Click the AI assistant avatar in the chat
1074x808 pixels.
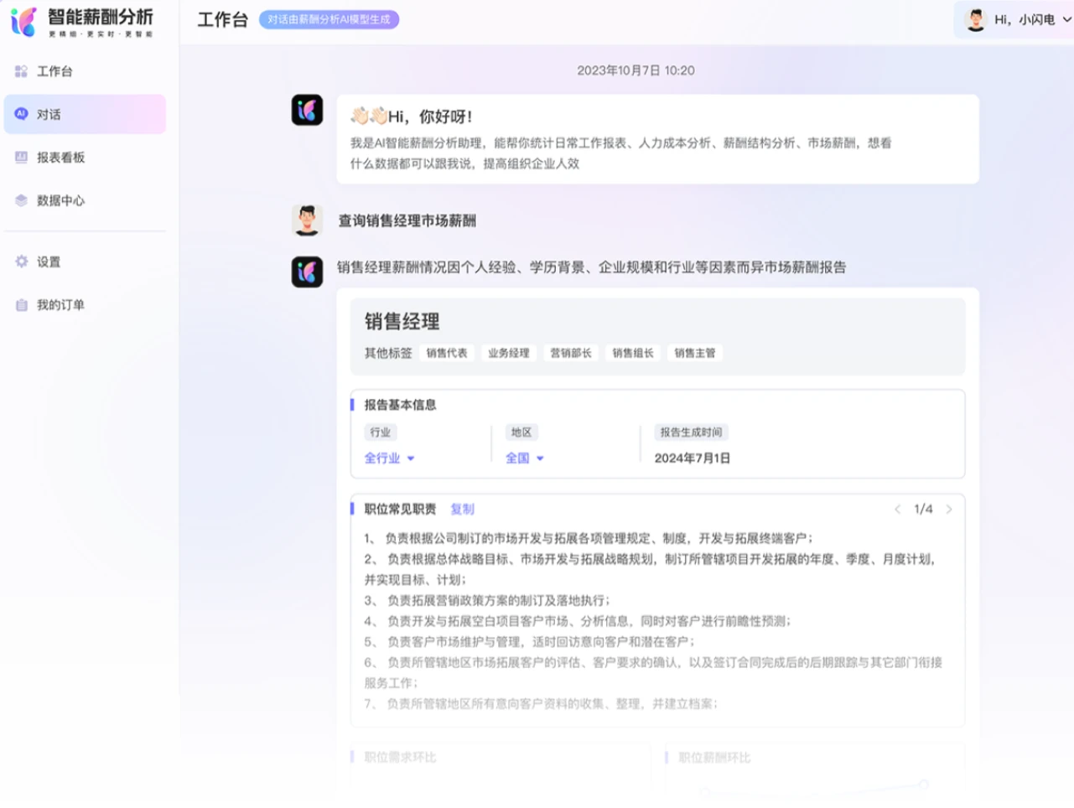pos(307,110)
